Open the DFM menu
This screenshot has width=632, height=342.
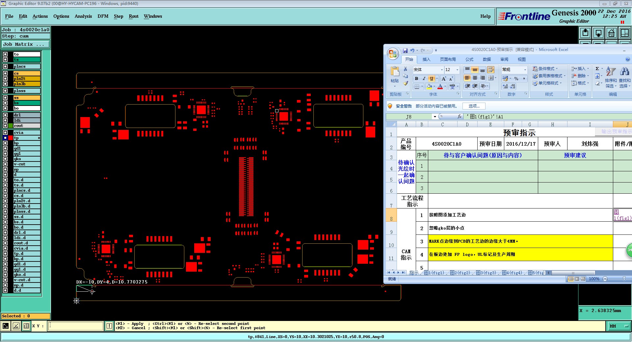click(x=103, y=16)
